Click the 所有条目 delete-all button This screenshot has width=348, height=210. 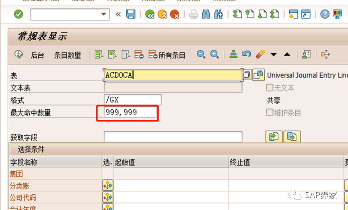pyautogui.click(x=167, y=55)
